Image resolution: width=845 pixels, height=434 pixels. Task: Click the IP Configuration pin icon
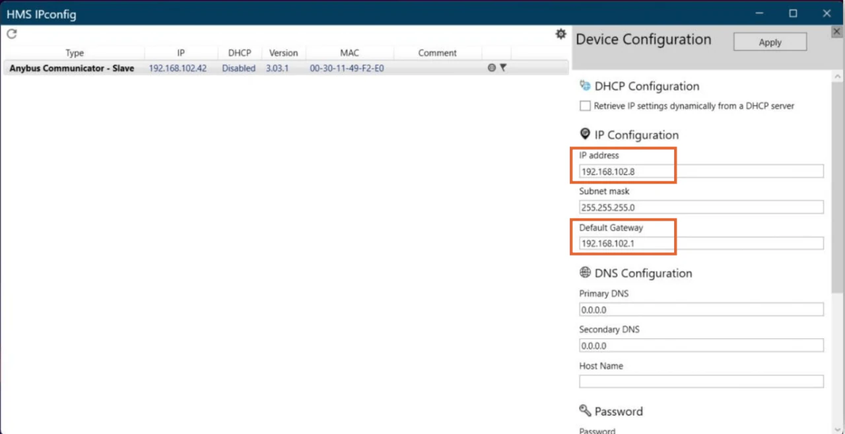(584, 134)
